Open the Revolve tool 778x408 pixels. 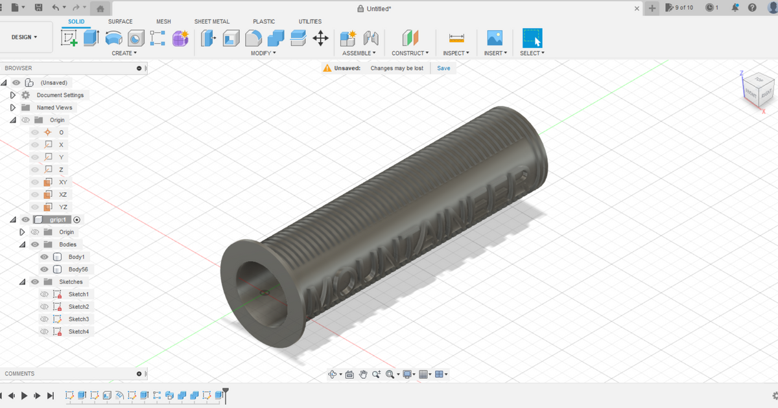coord(113,38)
